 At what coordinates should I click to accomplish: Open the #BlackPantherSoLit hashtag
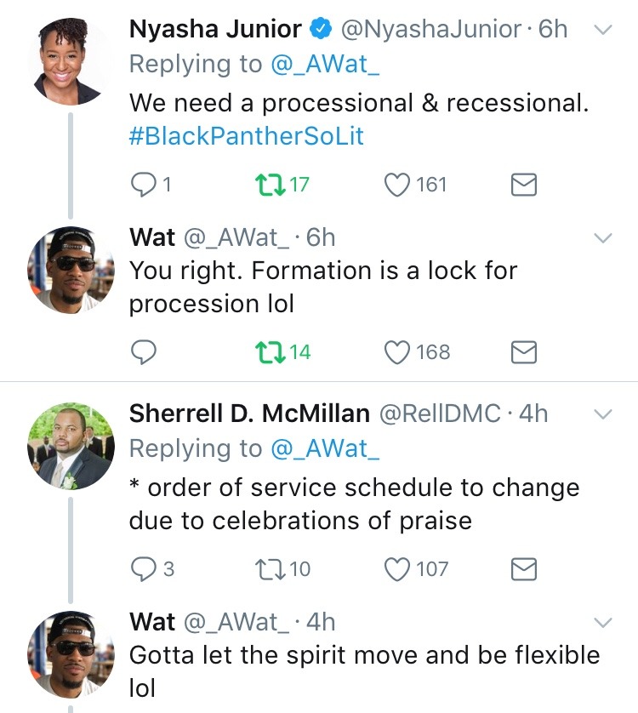(x=247, y=136)
